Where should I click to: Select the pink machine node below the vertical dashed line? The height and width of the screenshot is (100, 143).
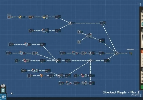click(x=83, y=75)
